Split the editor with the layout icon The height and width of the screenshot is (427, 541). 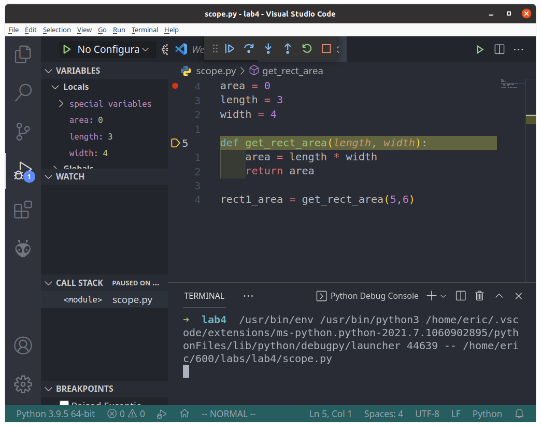(x=499, y=49)
